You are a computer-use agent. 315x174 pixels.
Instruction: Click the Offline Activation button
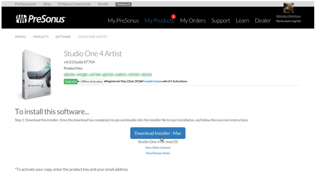pos(91,81)
